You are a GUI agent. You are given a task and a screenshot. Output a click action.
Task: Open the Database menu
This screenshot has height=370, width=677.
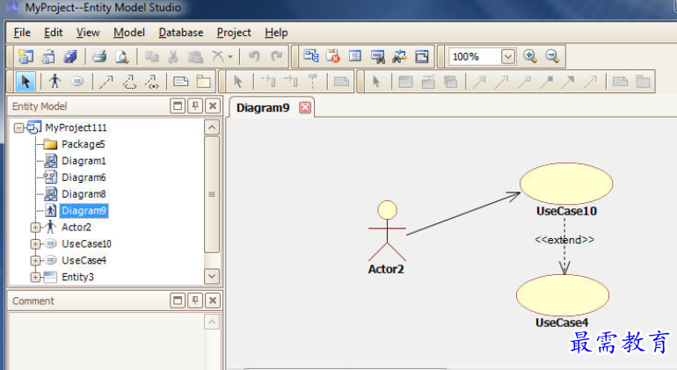(x=181, y=33)
